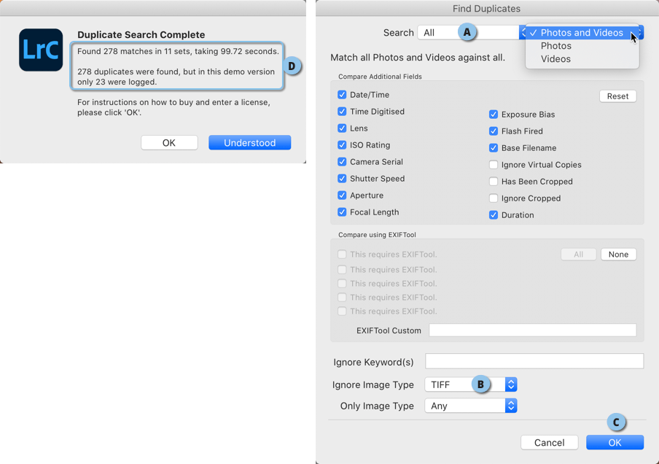659x464 pixels.
Task: Click the Ignore Keyword(s) text field
Action: (534, 361)
